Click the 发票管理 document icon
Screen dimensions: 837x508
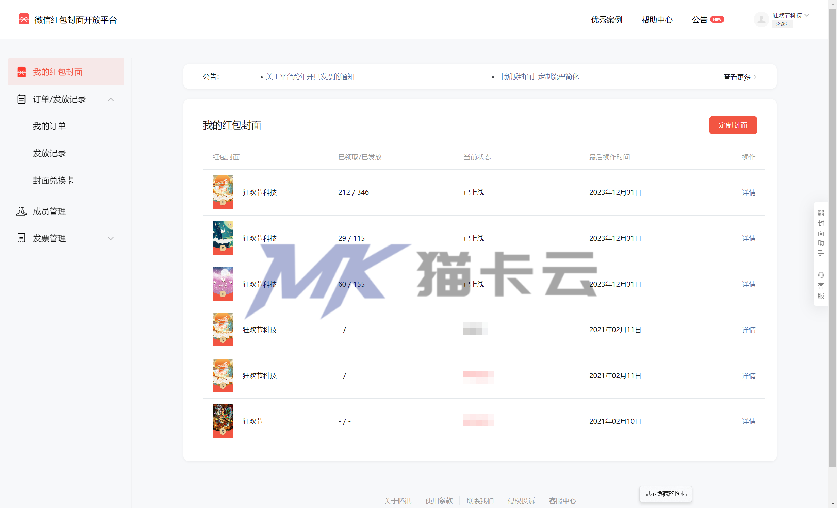tap(21, 238)
